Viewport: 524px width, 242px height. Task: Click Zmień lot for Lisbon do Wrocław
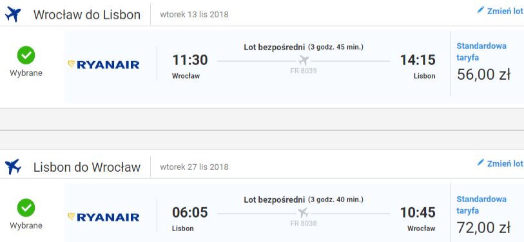coord(505,163)
